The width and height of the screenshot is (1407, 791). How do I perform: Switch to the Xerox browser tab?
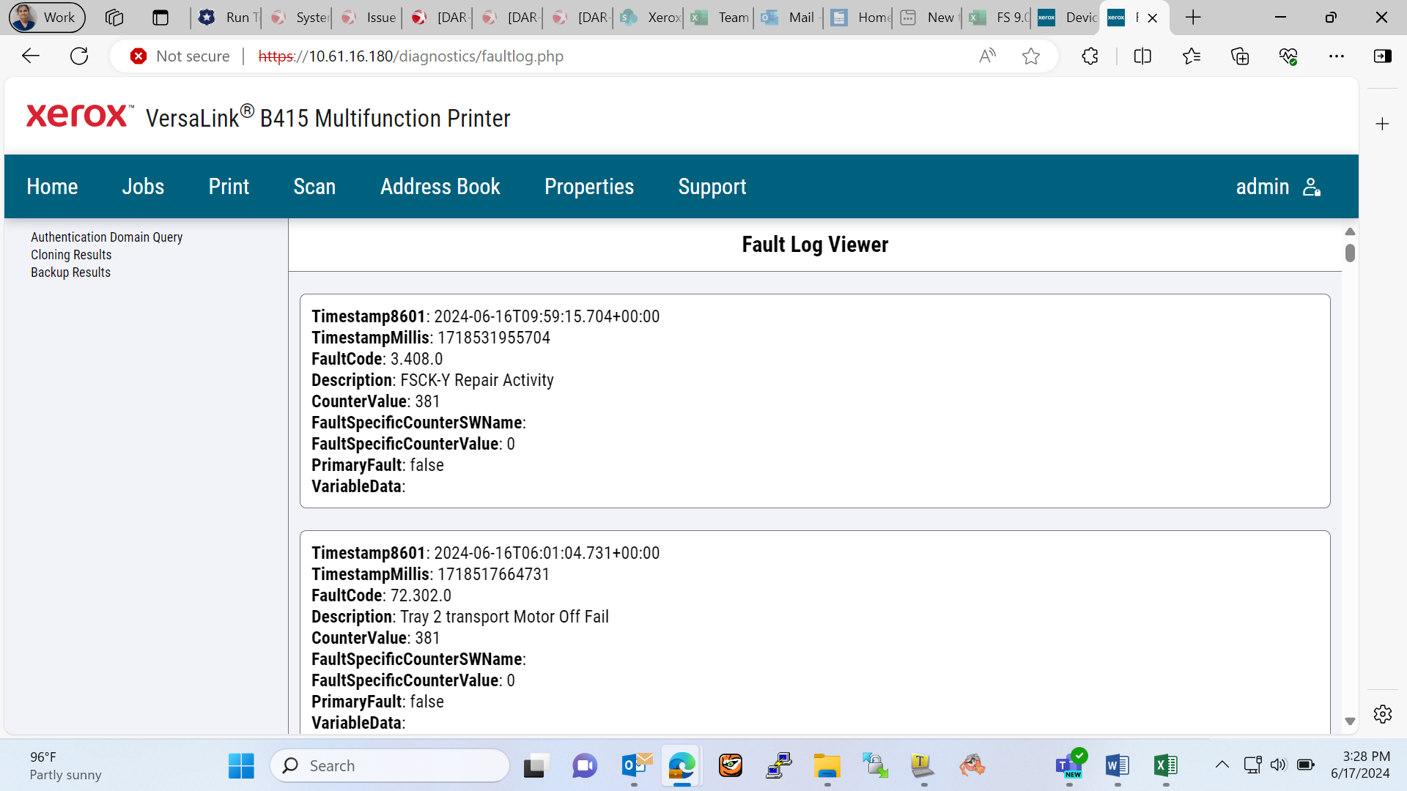tap(649, 18)
